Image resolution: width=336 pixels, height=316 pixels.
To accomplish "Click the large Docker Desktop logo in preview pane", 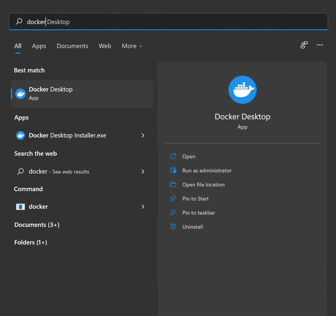I will [242, 90].
